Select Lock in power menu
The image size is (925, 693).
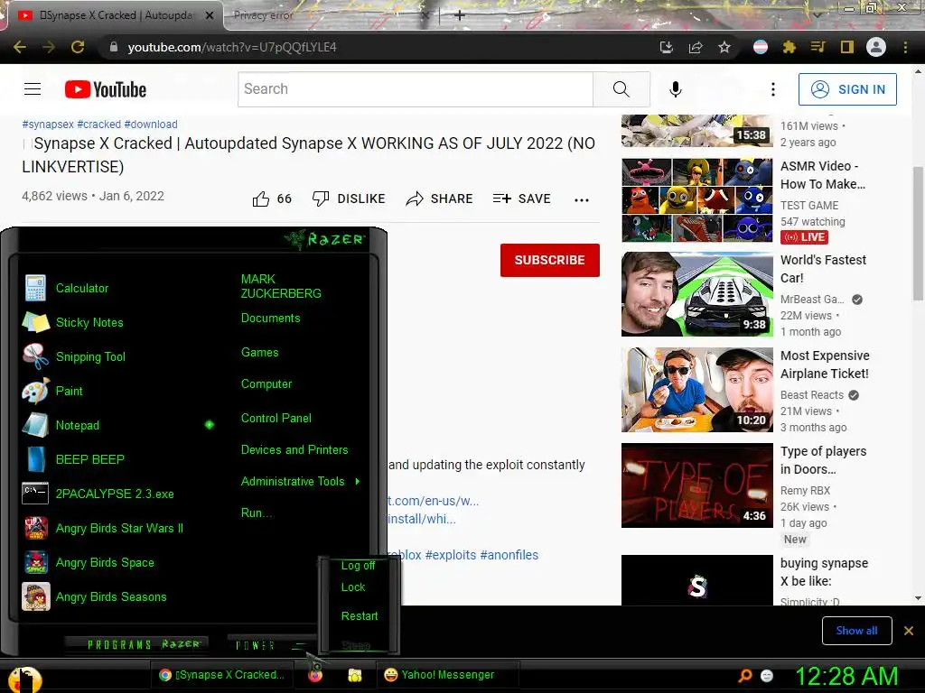tap(353, 587)
